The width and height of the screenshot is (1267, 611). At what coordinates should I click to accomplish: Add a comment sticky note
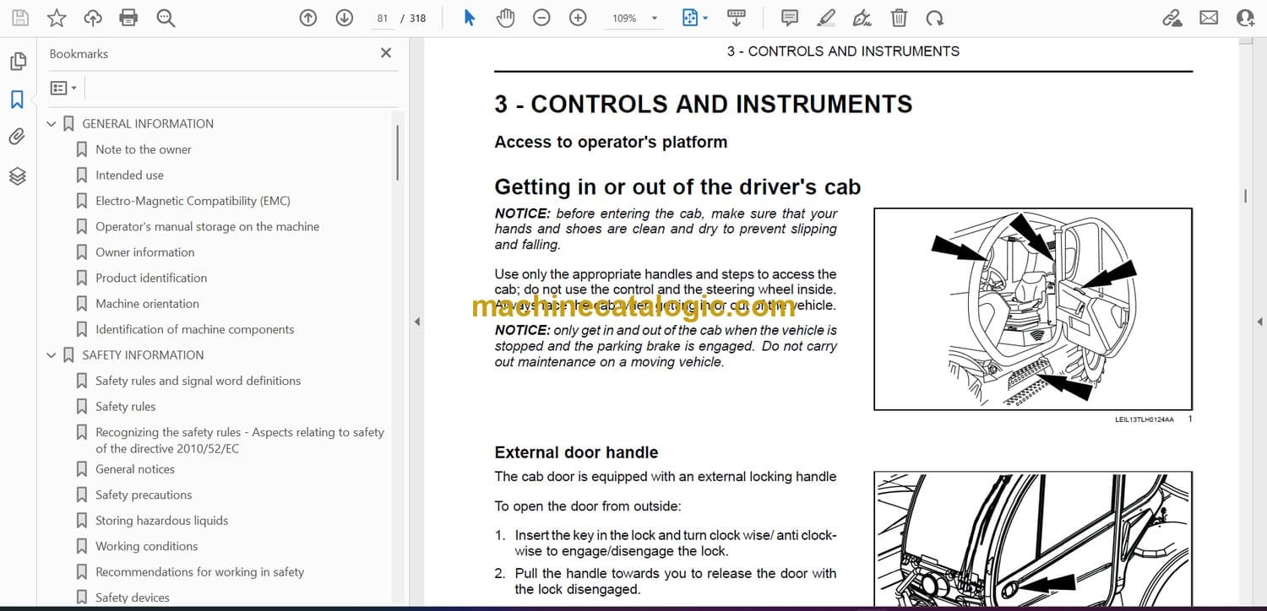pos(790,18)
